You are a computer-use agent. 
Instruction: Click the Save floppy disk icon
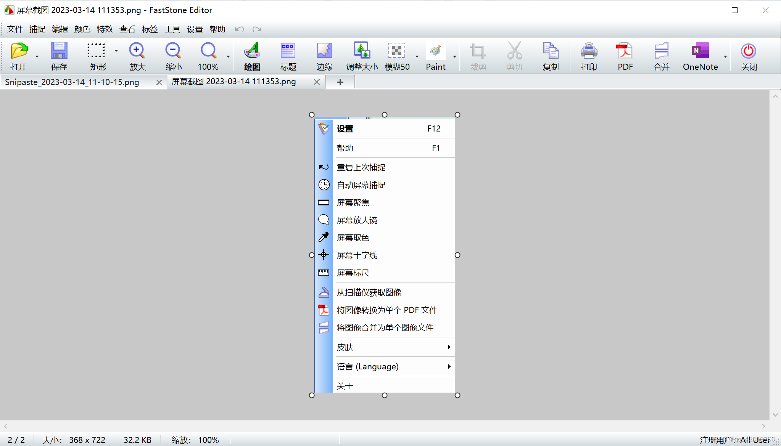(x=59, y=51)
